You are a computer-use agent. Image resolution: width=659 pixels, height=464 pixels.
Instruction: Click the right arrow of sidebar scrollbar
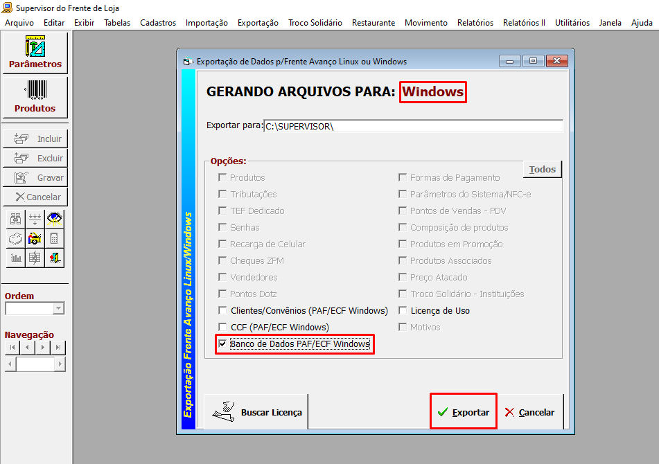coord(60,364)
